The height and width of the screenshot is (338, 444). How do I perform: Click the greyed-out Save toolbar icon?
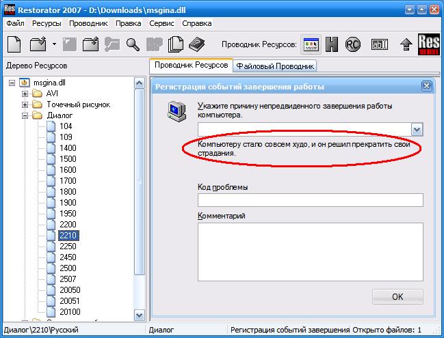pos(70,44)
